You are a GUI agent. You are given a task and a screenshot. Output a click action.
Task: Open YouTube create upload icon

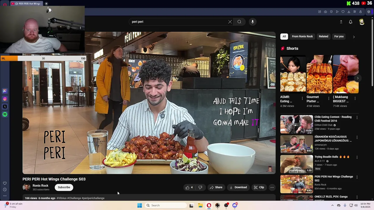coord(341,22)
